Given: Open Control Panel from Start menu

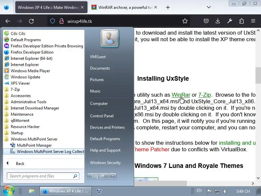Looking at the screenshot, I should tap(102, 116).
